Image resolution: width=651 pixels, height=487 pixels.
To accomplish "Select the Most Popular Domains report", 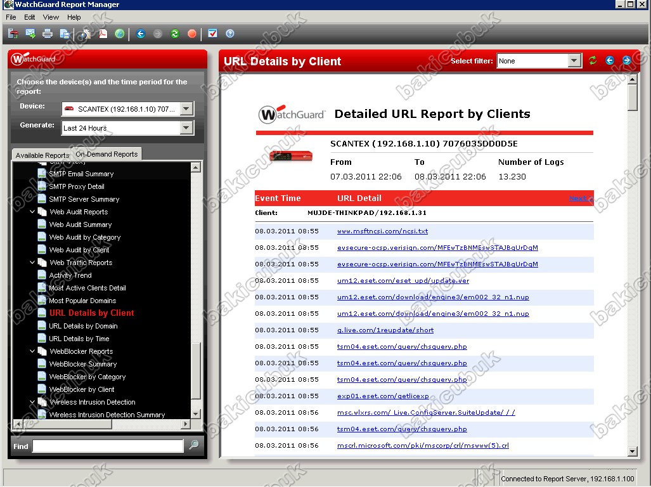I will coord(82,301).
